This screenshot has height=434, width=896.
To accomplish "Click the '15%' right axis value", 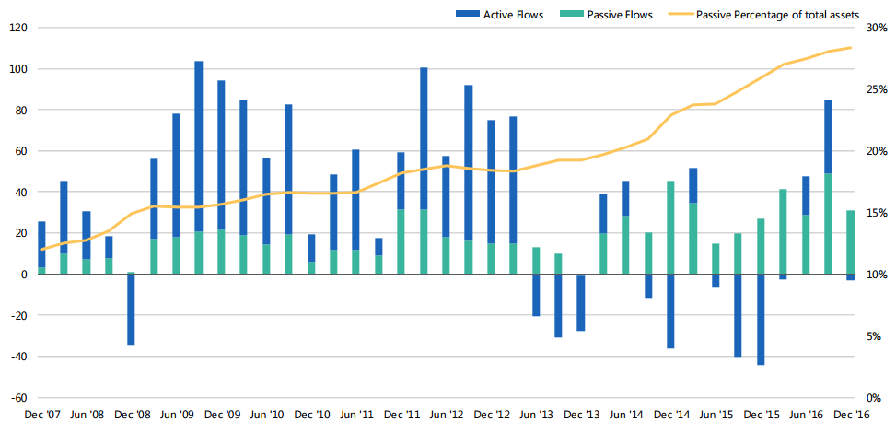I will click(876, 213).
